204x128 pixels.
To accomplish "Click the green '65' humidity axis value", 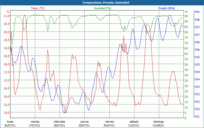I will click(x=186, y=48).
